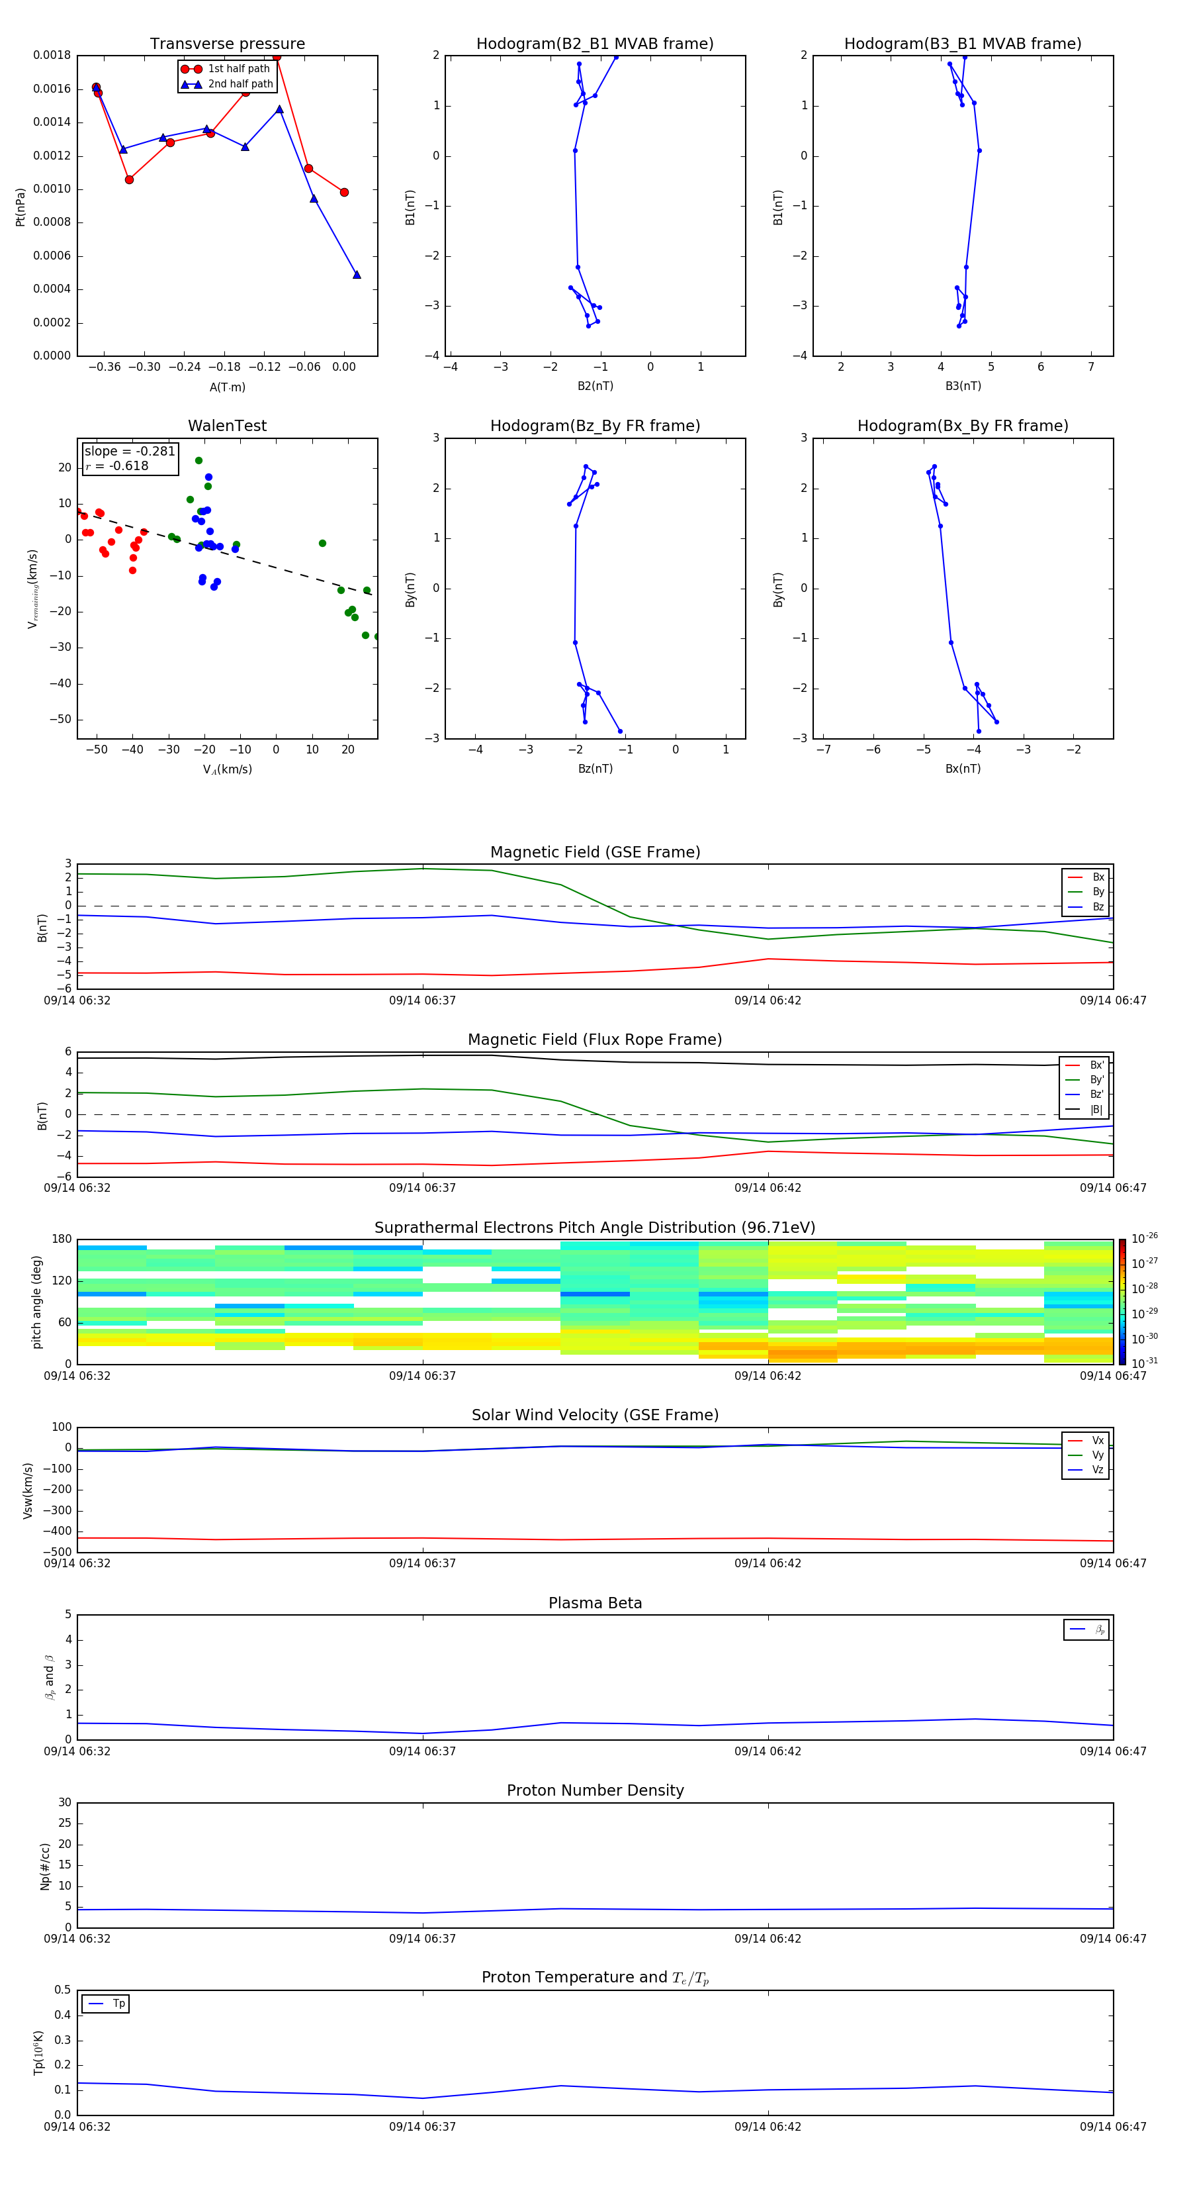1191x2185 pixels.
Task: Click the "Np(#/cc)" y-axis label
Action: click(44, 1866)
